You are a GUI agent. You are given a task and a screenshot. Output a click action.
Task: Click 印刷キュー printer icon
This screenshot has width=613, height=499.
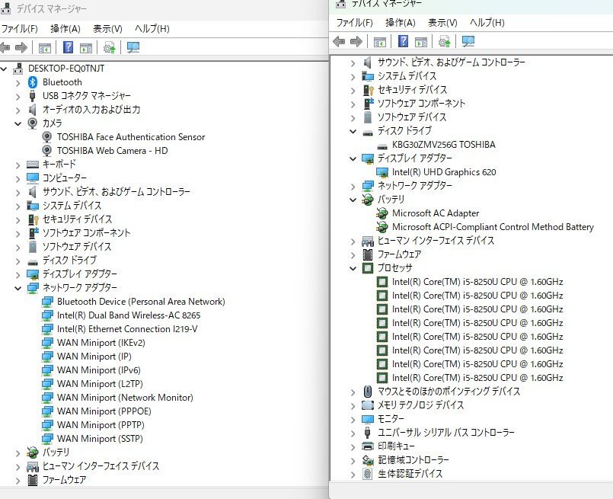368,446
